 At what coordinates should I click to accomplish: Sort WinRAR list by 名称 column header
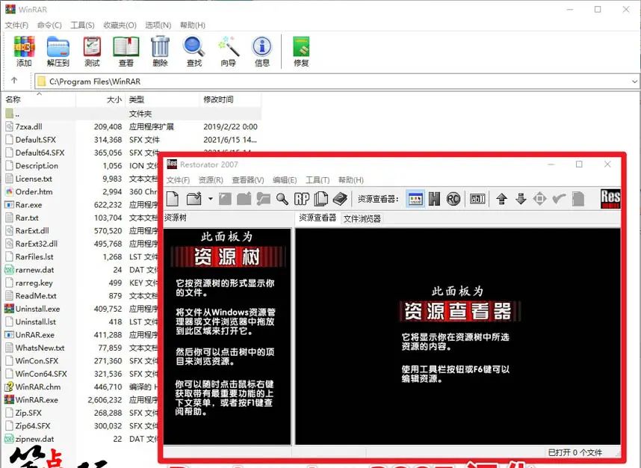point(39,99)
